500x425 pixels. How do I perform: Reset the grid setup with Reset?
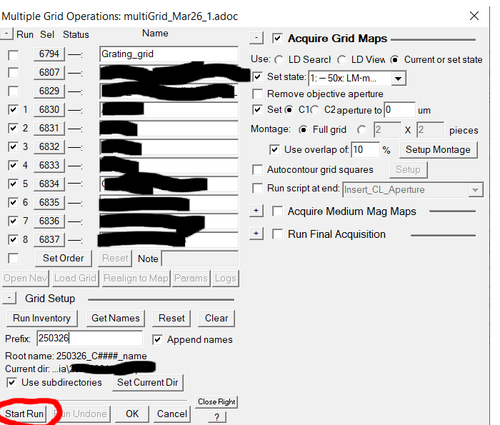pos(171,318)
